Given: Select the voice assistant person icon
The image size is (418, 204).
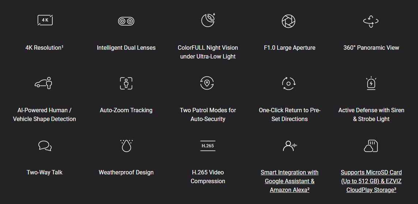Looking at the screenshot, I should click(x=290, y=146).
